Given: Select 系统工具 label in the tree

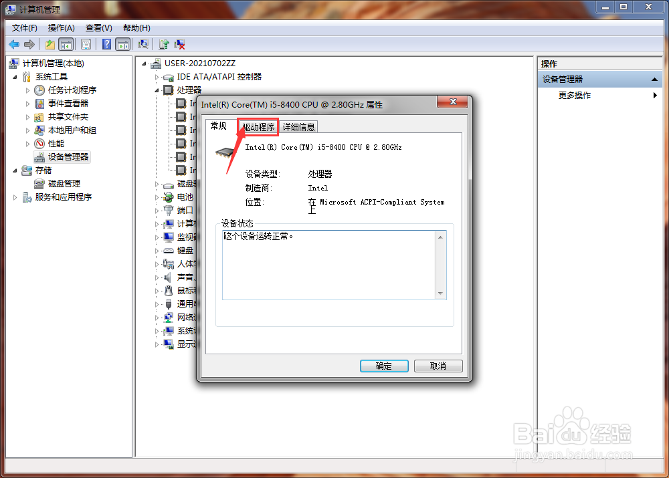Looking at the screenshot, I should point(52,77).
